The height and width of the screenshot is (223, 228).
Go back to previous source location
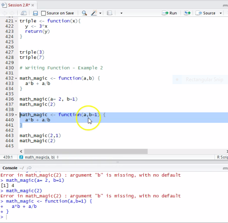click(x=5, y=13)
